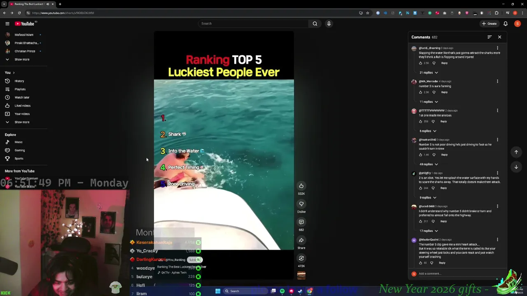Image resolution: width=527 pixels, height=296 pixels.
Task: Expand the 21 replies under @lucid_dreaming's comment
Action: [429, 73]
